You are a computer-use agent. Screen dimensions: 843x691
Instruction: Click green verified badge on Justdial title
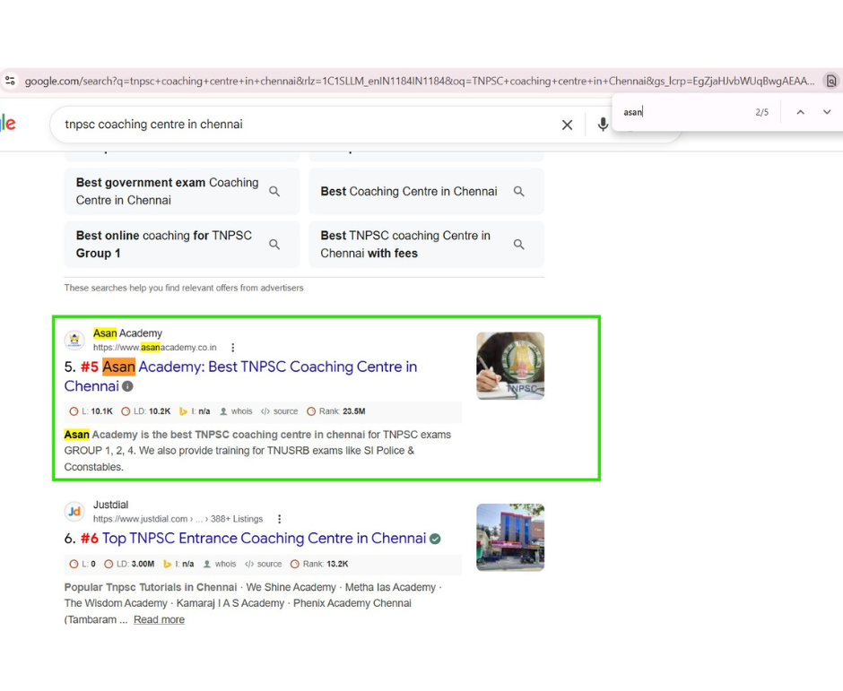click(x=436, y=539)
